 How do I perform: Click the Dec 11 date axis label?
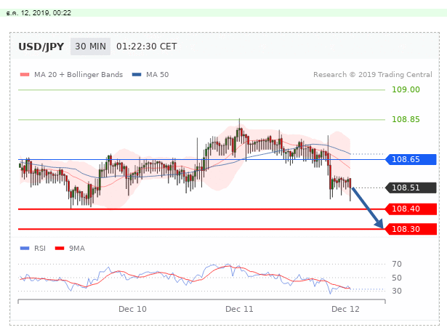pyautogui.click(x=239, y=309)
